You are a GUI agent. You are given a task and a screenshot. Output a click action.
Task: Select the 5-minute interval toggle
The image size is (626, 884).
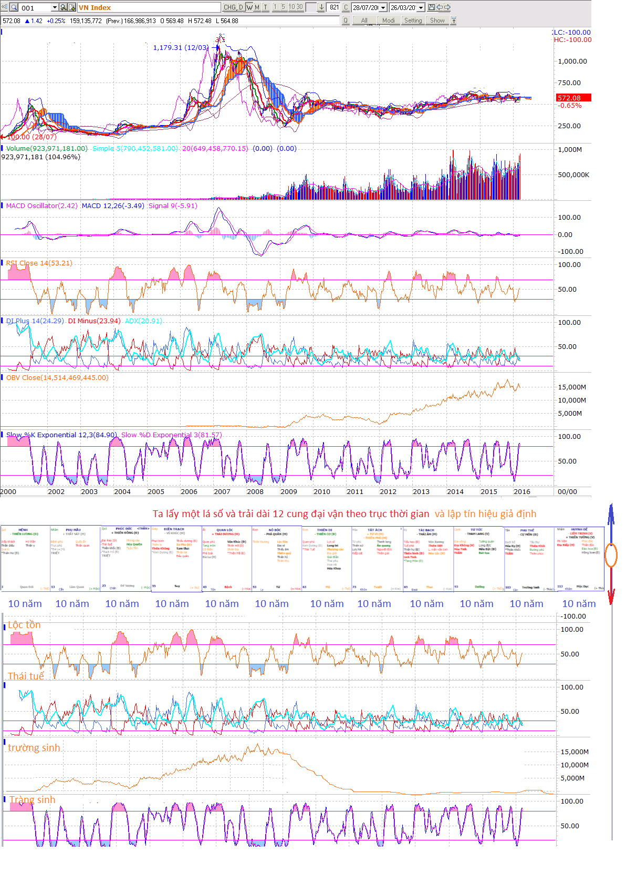(x=284, y=7)
